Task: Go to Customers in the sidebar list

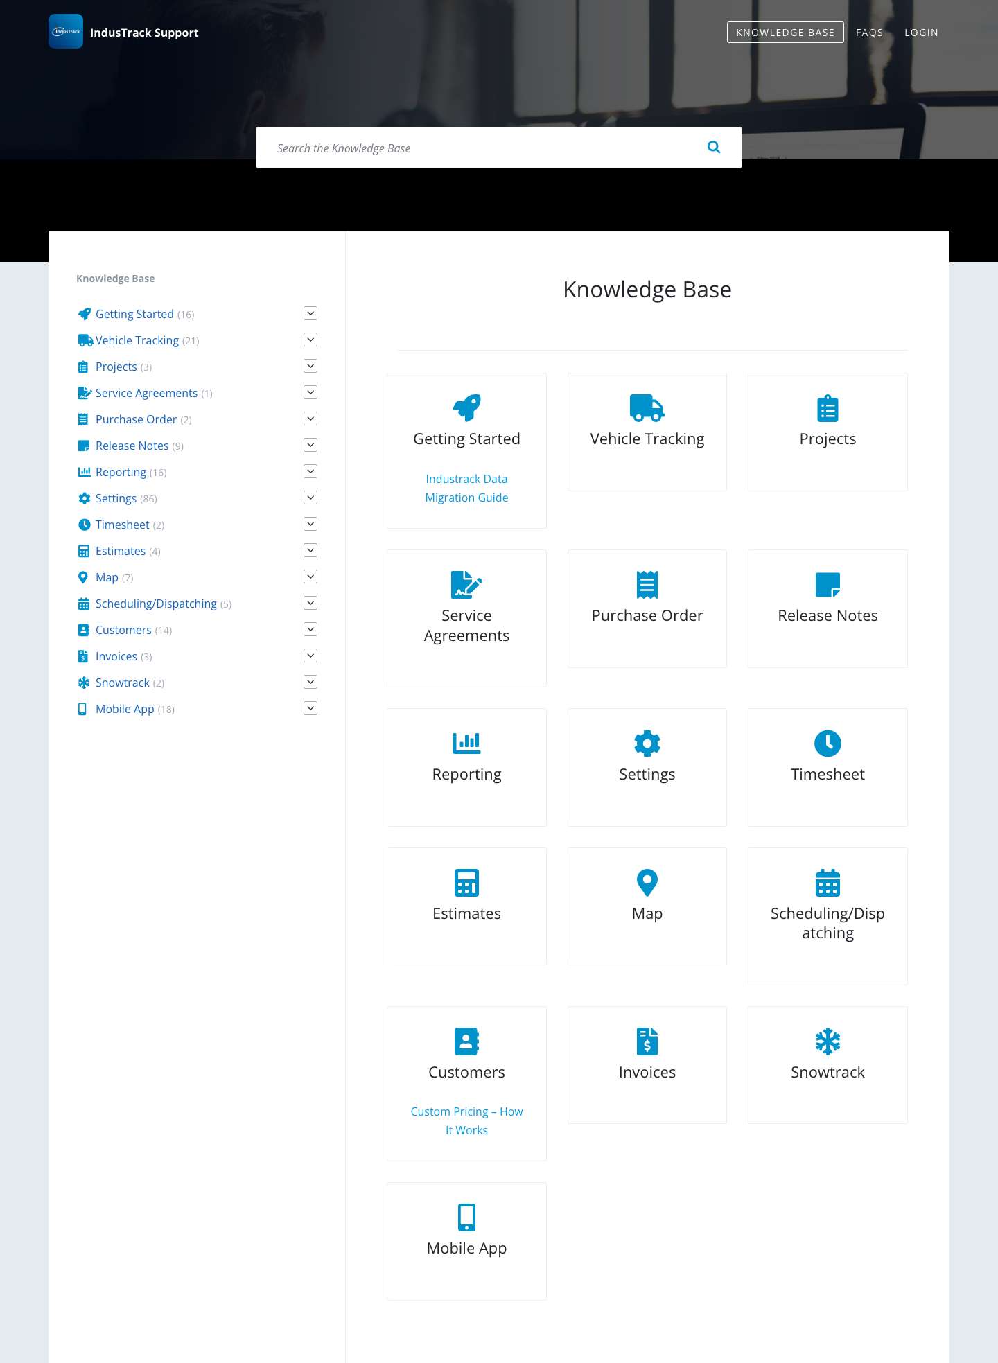Action: tap(123, 630)
